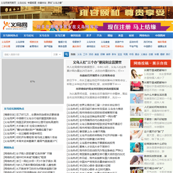Viewport: 173px width, 173px height.
Task: Open the 亲子 navigation tab
Action: click(x=89, y=36)
